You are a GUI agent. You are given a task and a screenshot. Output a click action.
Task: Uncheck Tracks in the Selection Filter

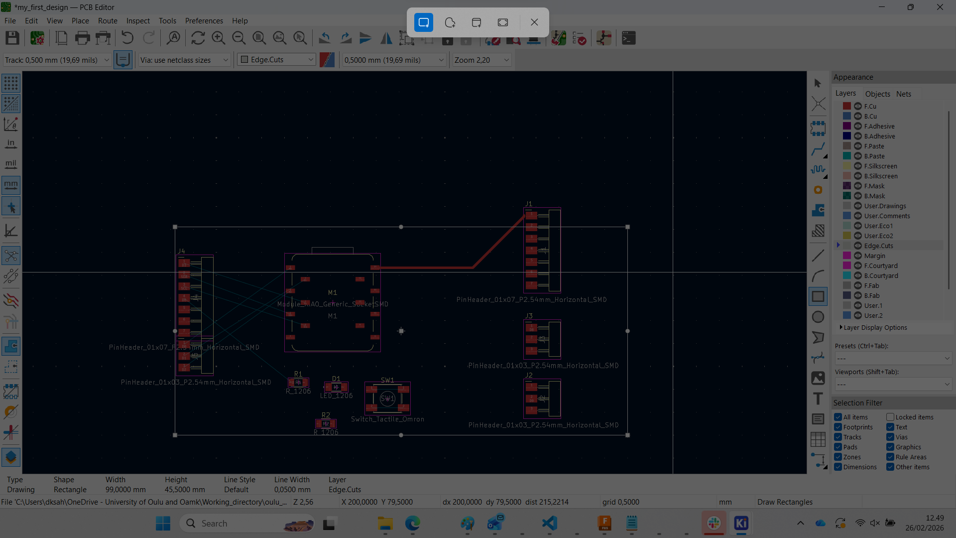click(x=837, y=437)
